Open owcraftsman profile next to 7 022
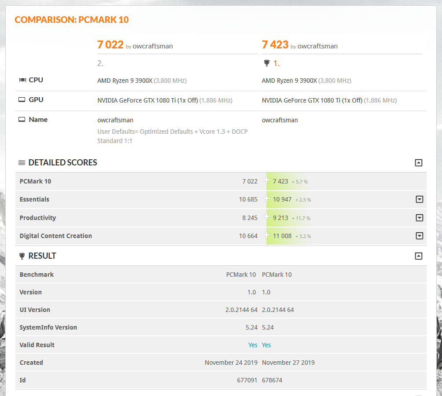The height and width of the screenshot is (396, 442). point(152,46)
